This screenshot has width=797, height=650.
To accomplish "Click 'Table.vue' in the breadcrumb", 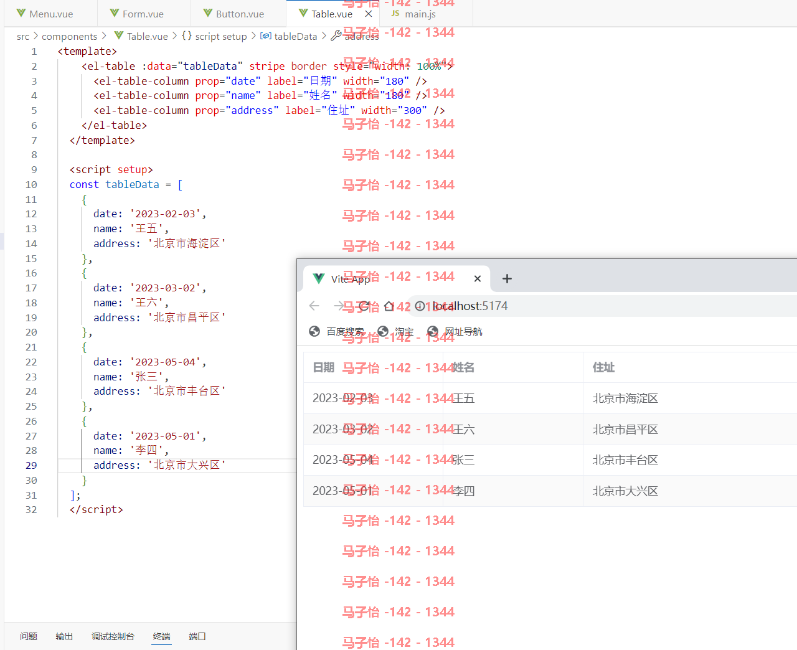I will [x=148, y=36].
